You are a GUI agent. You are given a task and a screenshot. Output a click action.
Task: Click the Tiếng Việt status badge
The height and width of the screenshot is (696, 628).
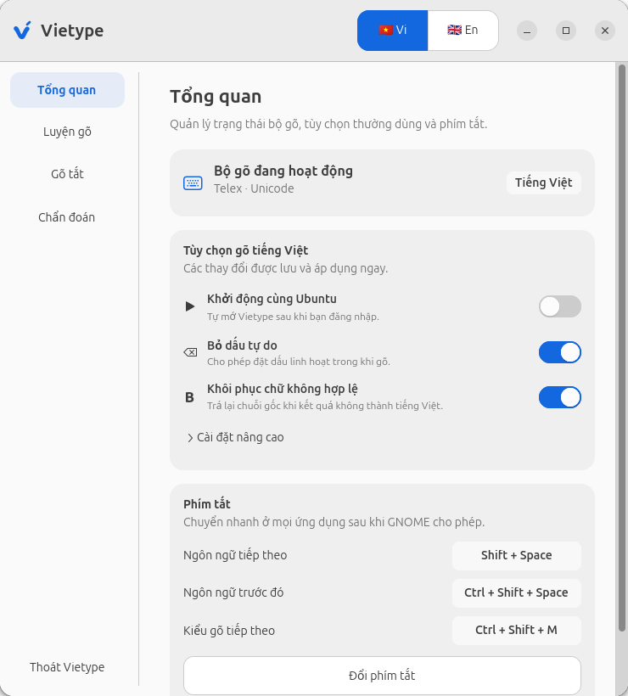pyautogui.click(x=544, y=182)
